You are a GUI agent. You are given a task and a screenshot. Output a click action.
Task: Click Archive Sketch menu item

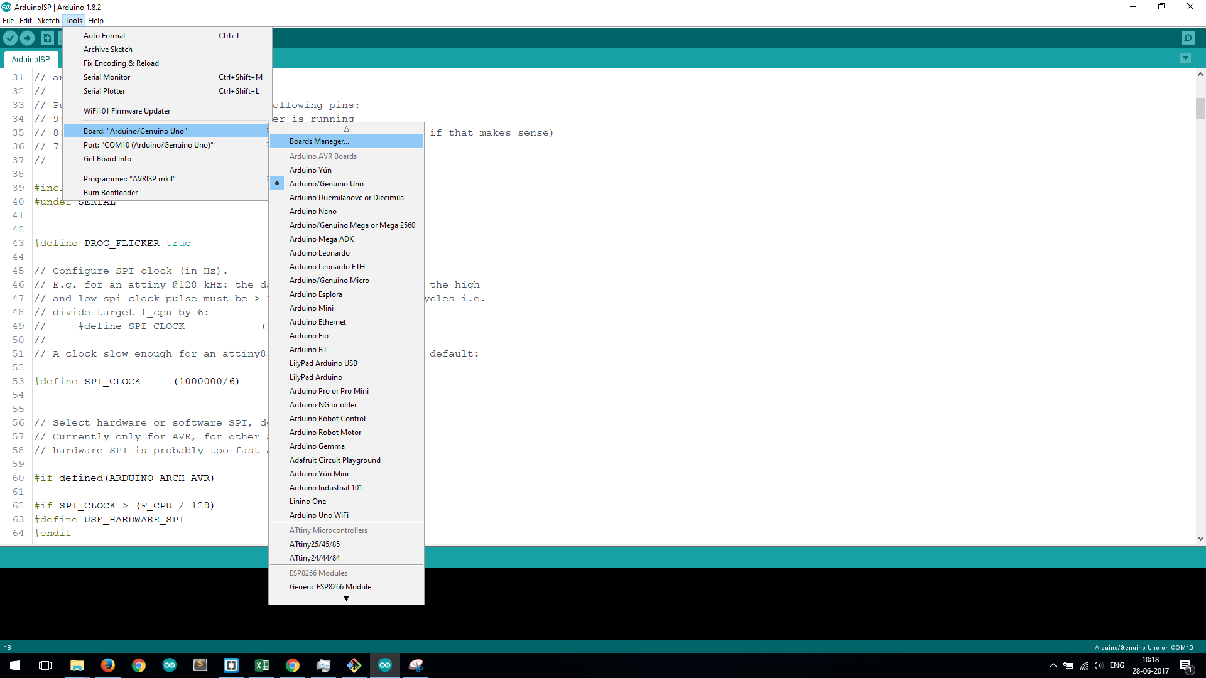[x=167, y=50]
